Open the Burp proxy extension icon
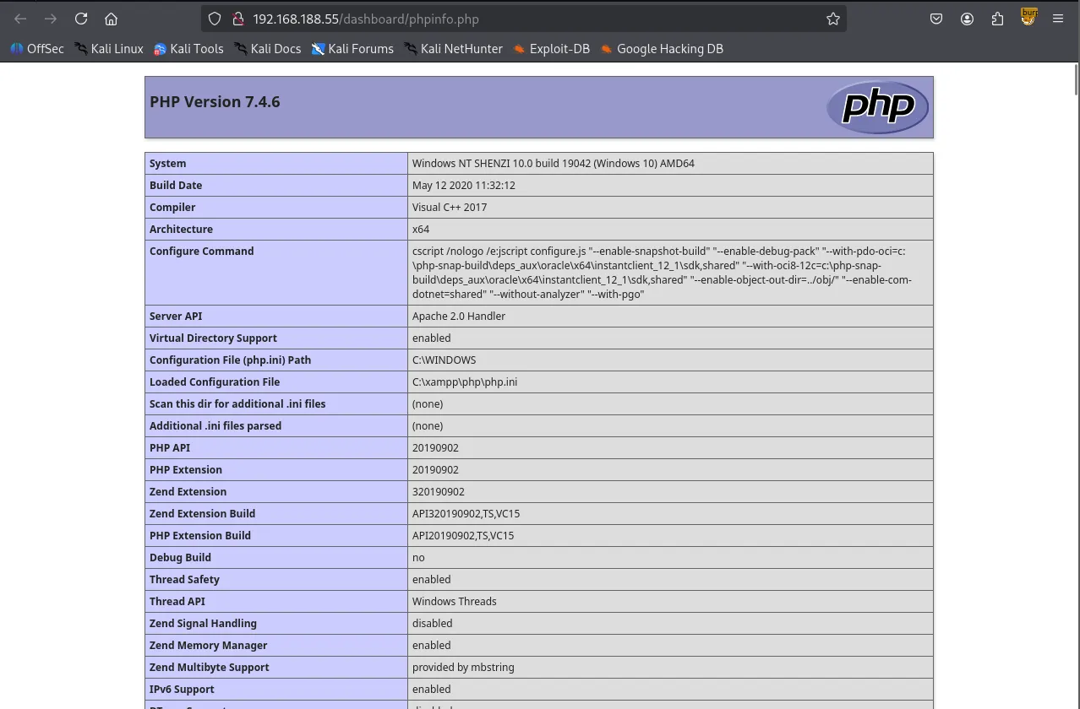This screenshot has height=709, width=1080. click(x=1028, y=17)
